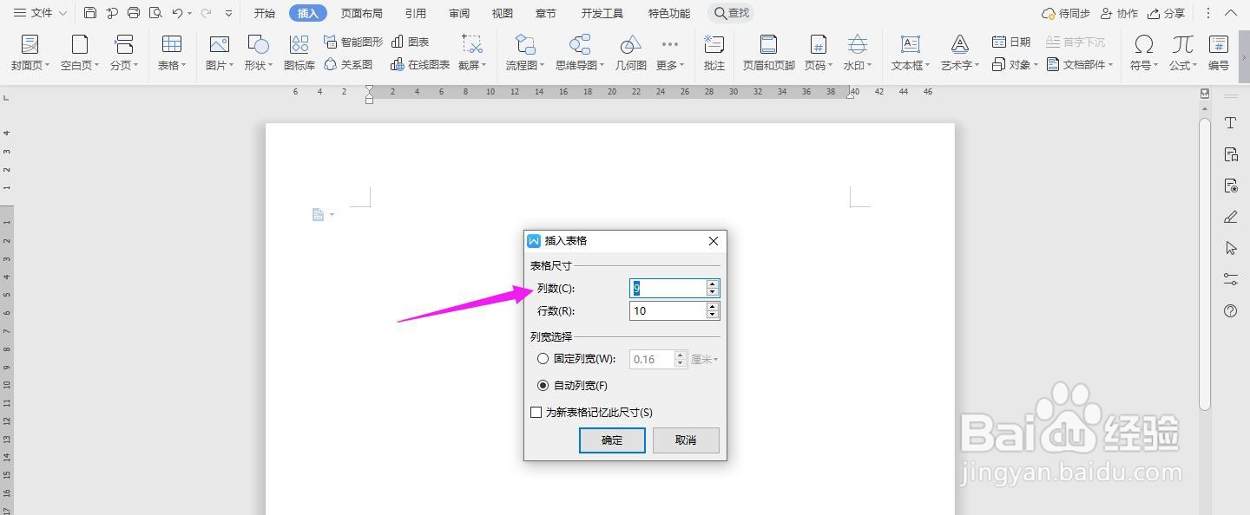Click the 确定 confirm button

pos(612,440)
